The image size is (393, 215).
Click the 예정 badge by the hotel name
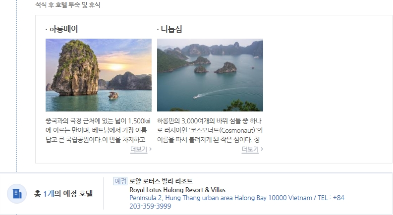tap(120, 181)
